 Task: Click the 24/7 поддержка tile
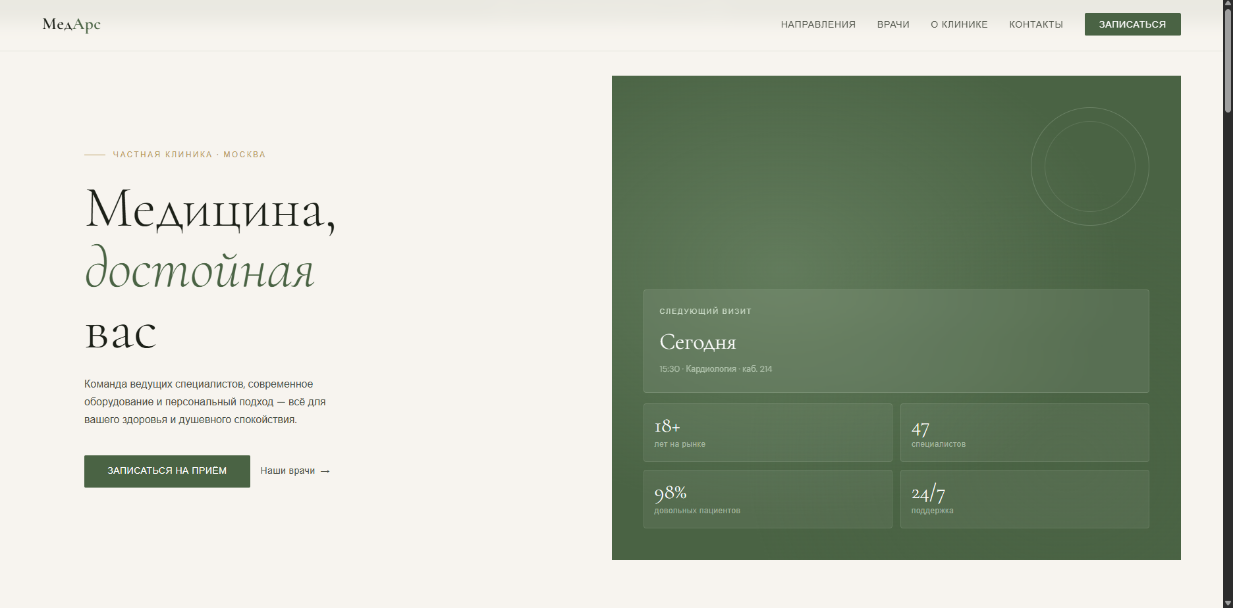coord(1024,499)
